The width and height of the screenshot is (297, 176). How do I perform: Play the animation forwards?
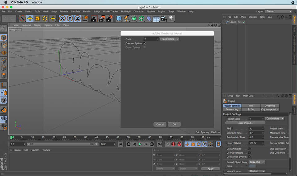pyautogui.click(x=140, y=144)
